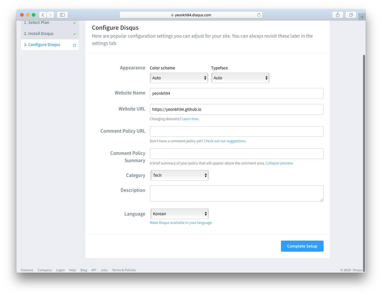Screen dimensions: 382x296
Task: Open the Logos footer link
Action: [x=60, y=270]
